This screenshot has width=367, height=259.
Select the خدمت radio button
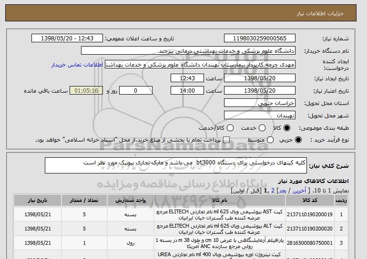click(x=262, y=128)
